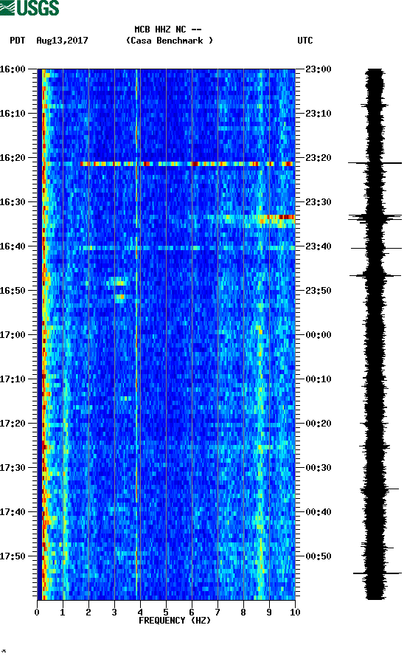Click frequency axis tick label 3
Screen dimensions: 407x659
click(x=114, y=613)
